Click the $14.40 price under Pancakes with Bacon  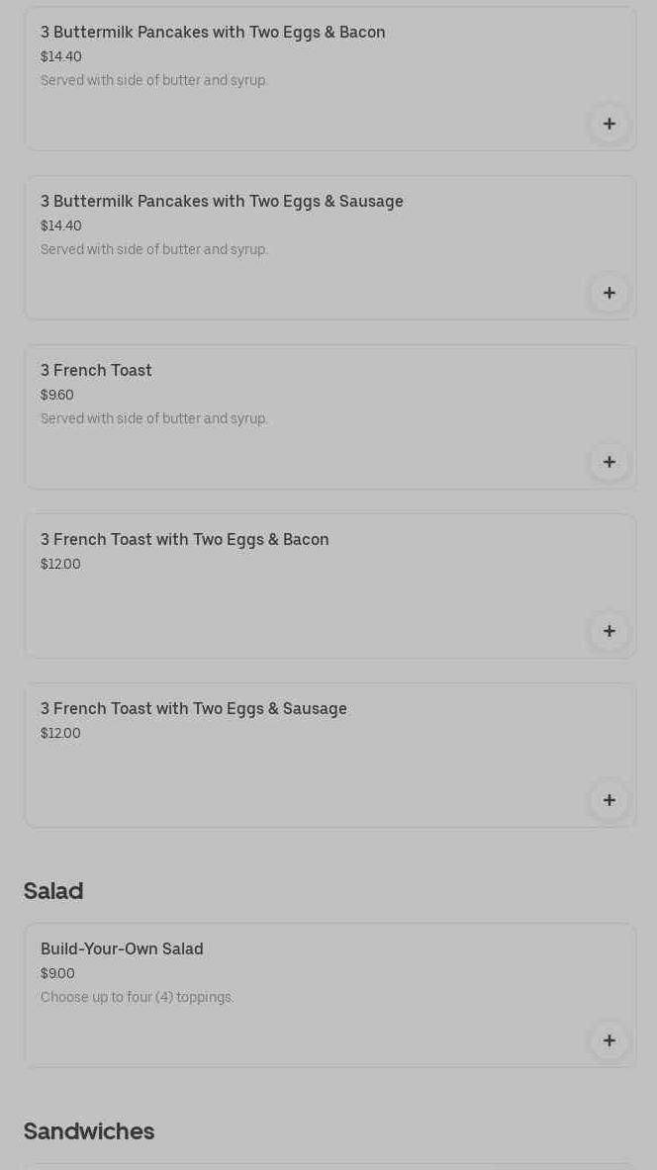tap(61, 56)
